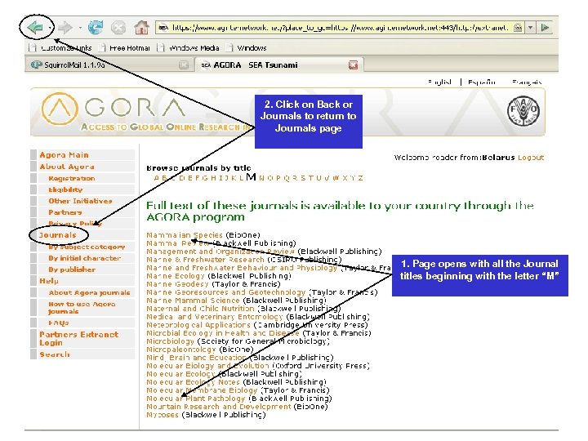Open Management and Organization Review link

[x=220, y=252]
